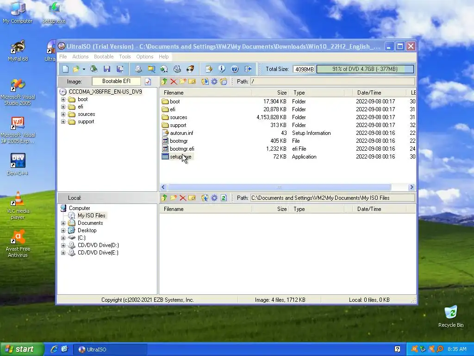This screenshot has height=356, width=474.
Task: Click the UltraISO taskbar button
Action: [x=110, y=350]
